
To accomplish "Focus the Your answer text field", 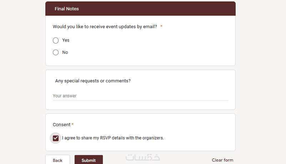I will 140,96.
